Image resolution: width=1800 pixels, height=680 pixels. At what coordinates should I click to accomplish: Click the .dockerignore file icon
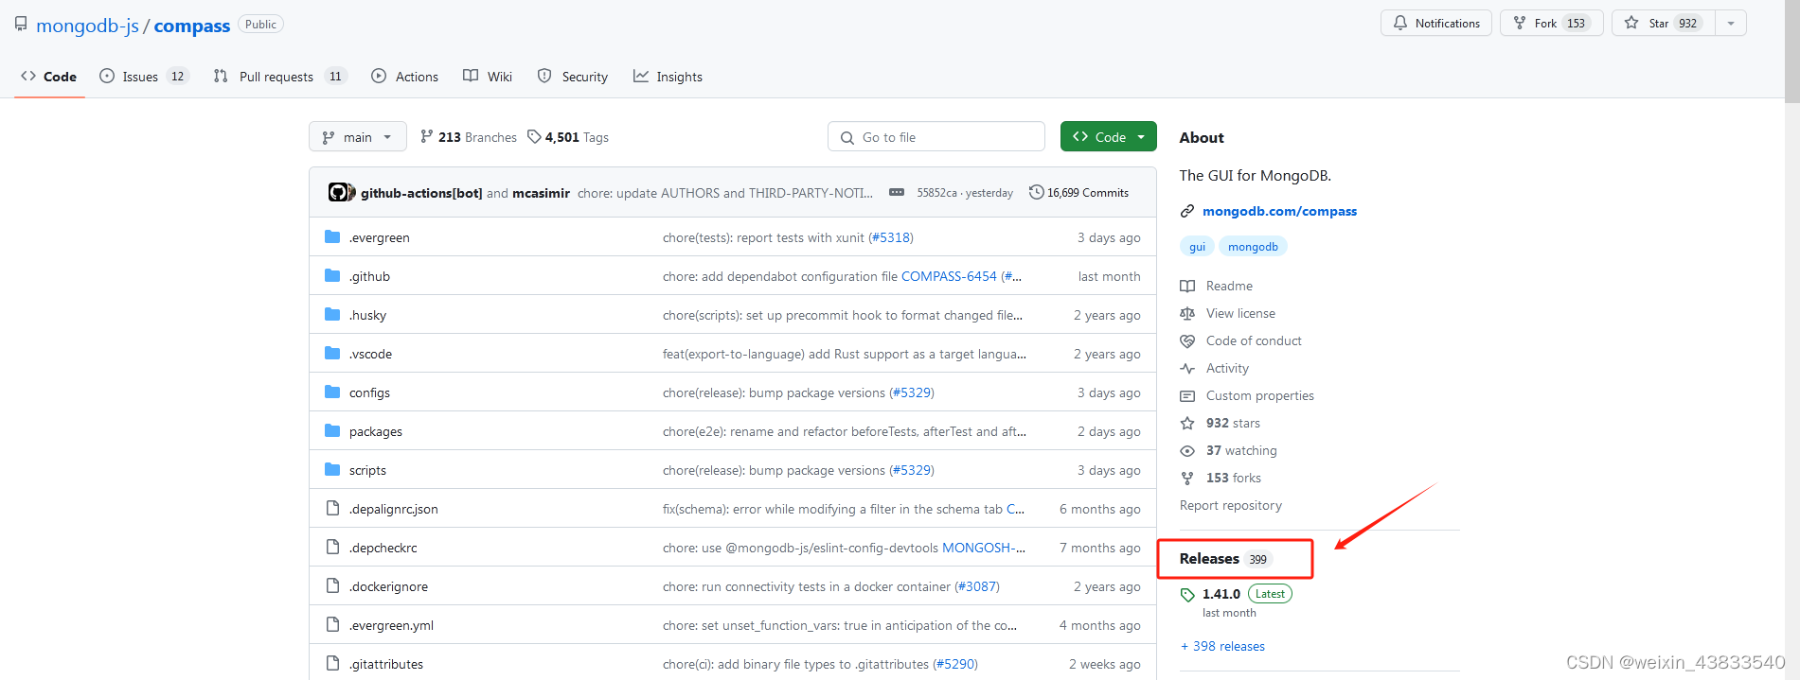point(332,585)
